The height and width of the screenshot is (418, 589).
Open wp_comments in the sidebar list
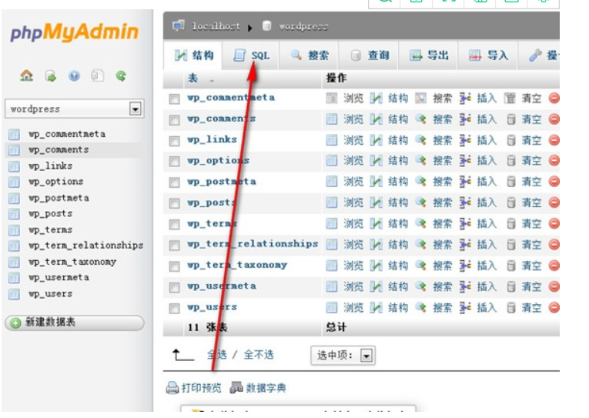click(x=59, y=150)
